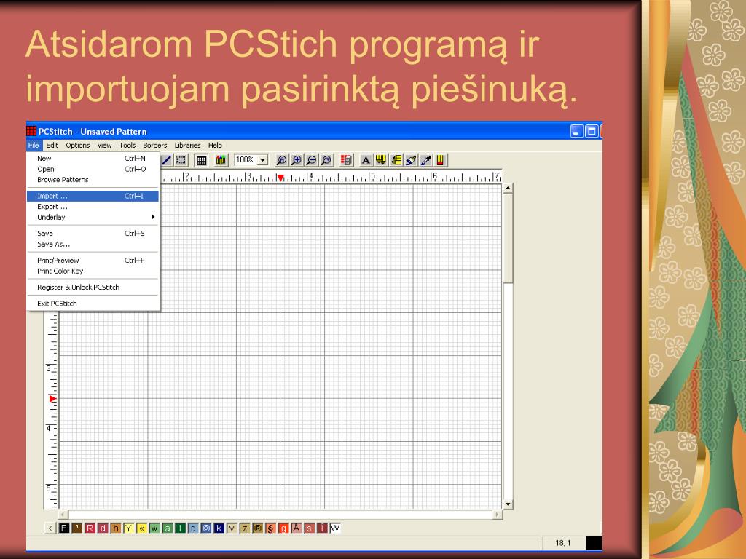Select Print Color Key in the File menu
This screenshot has height=559, width=746.
pyautogui.click(x=93, y=271)
